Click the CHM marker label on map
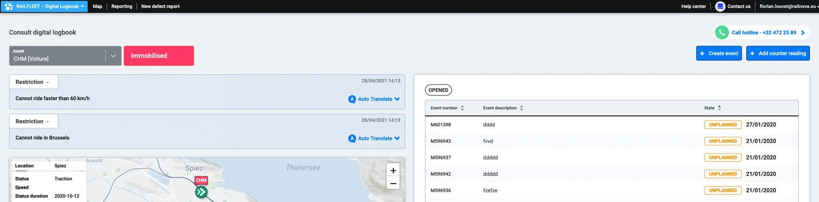 [x=201, y=180]
